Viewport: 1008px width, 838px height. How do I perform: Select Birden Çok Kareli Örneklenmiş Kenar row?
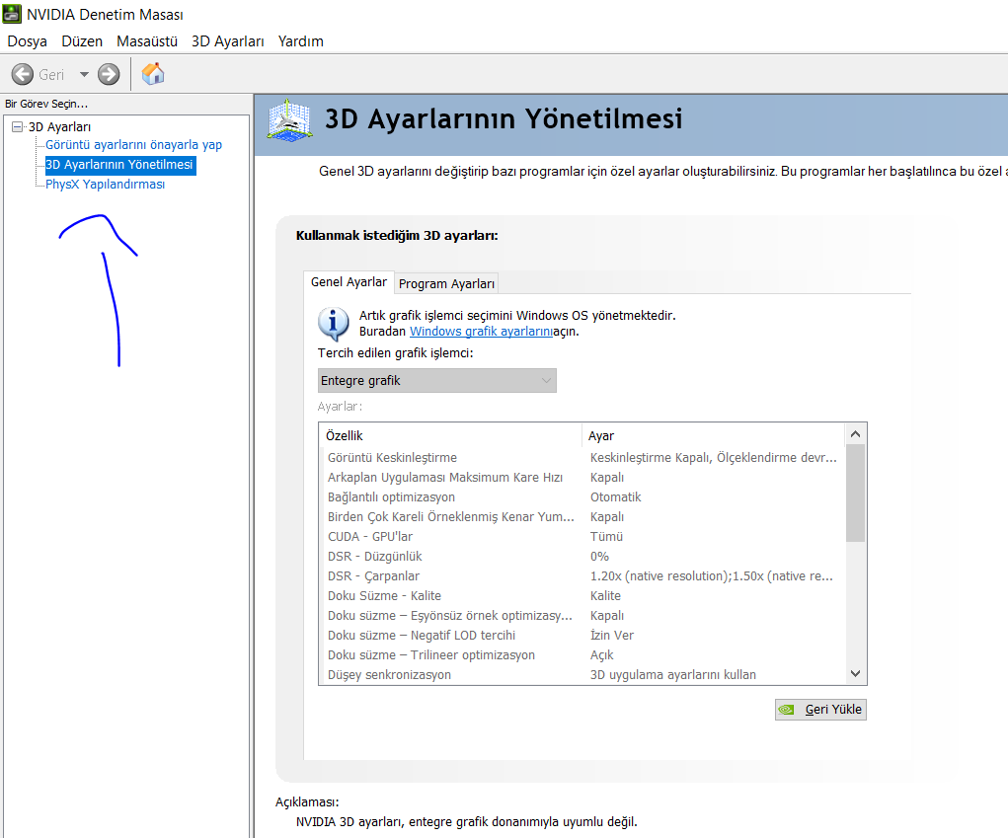click(582, 516)
